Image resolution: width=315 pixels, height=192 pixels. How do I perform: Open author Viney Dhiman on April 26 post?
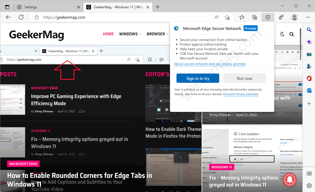pos(44,154)
